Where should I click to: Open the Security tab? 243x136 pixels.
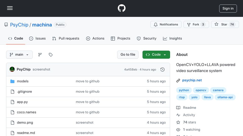click(x=147, y=38)
